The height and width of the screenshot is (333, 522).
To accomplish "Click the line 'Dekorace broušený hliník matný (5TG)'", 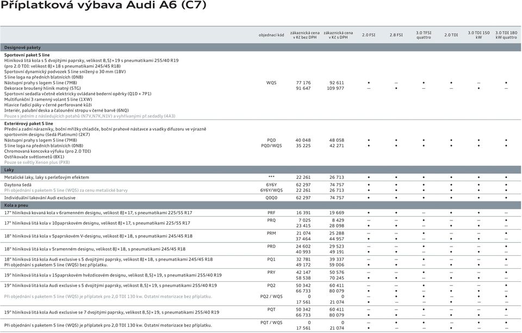I will coord(42,88).
